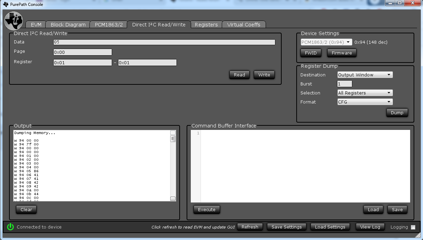The height and width of the screenshot is (240, 423).
Task: Click the Output scrollbar down arrow
Action: click(x=173, y=199)
